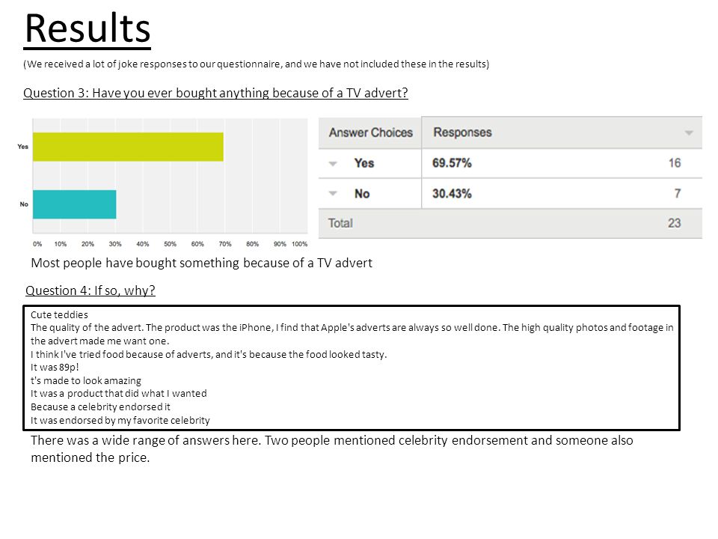Click the teal No bar
Image resolution: width=718 pixels, height=539 pixels.
[74, 204]
